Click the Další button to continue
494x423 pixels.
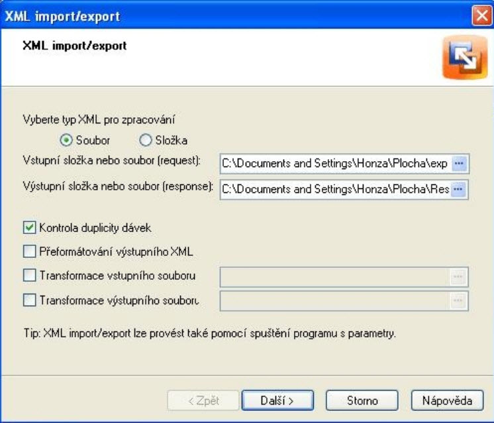[x=277, y=400]
